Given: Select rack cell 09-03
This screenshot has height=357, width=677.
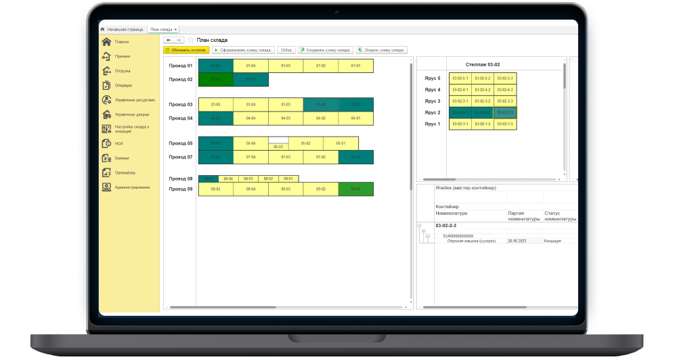Looking at the screenshot, I should pos(286,189).
